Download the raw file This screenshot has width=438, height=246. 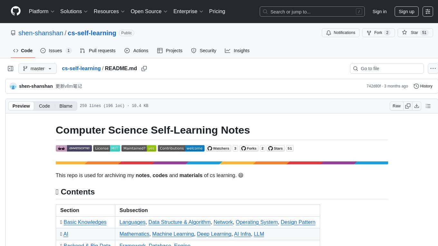[416, 106]
